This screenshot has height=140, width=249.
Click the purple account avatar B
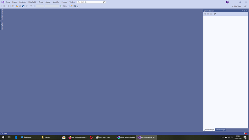tap(227, 2)
